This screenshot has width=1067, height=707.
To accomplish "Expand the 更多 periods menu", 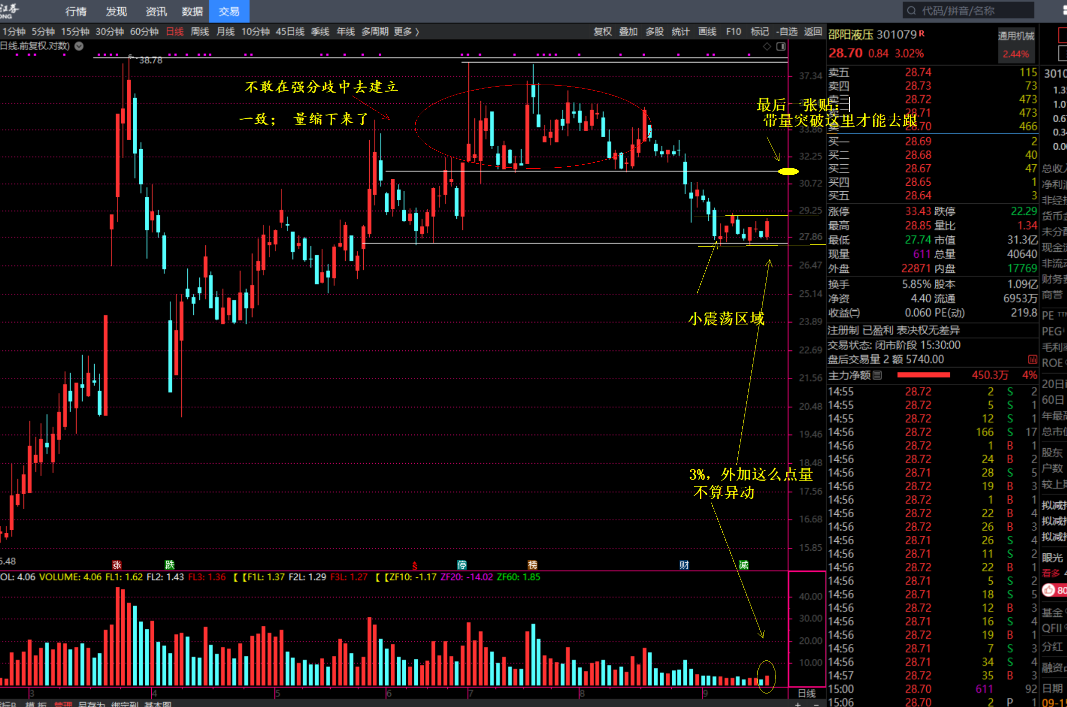I will (x=406, y=32).
